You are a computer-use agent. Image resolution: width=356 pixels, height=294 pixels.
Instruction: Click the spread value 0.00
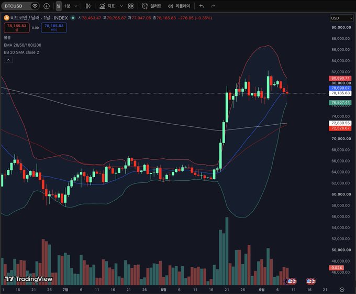[x=35, y=28]
